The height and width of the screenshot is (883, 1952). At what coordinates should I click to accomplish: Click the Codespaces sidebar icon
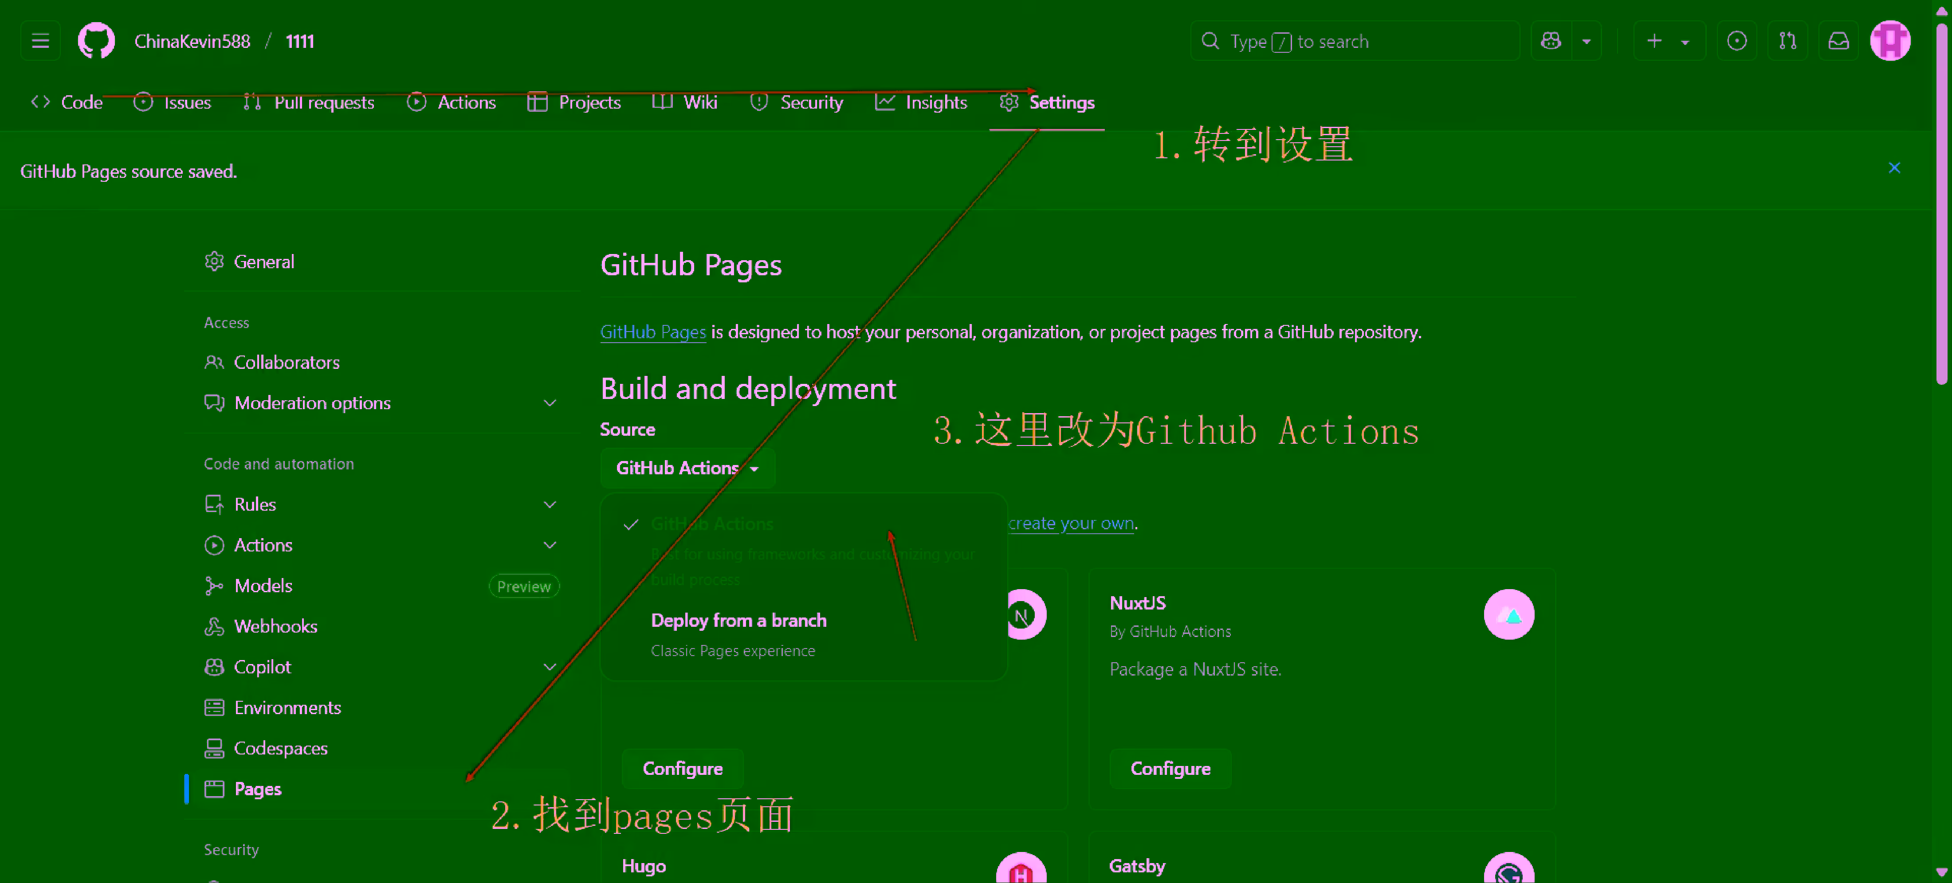(x=214, y=748)
